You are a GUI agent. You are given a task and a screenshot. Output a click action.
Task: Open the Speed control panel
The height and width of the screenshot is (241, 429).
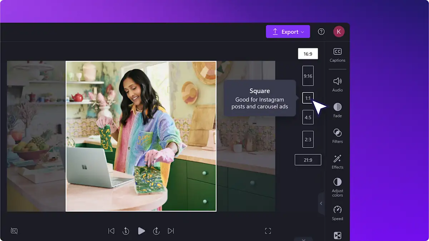pos(337,212)
